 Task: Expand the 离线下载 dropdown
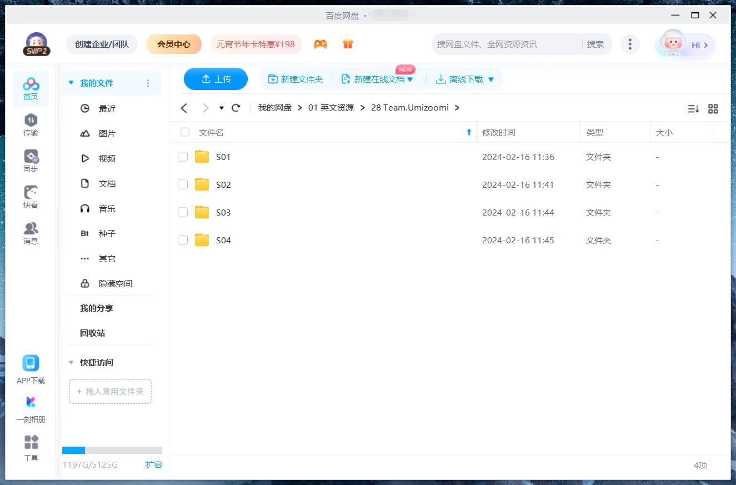(490, 79)
